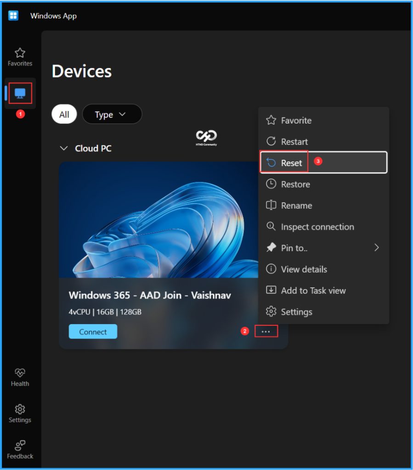413x470 pixels.
Task: Open the Devices monitor icon in sidebar
Action: click(20, 93)
